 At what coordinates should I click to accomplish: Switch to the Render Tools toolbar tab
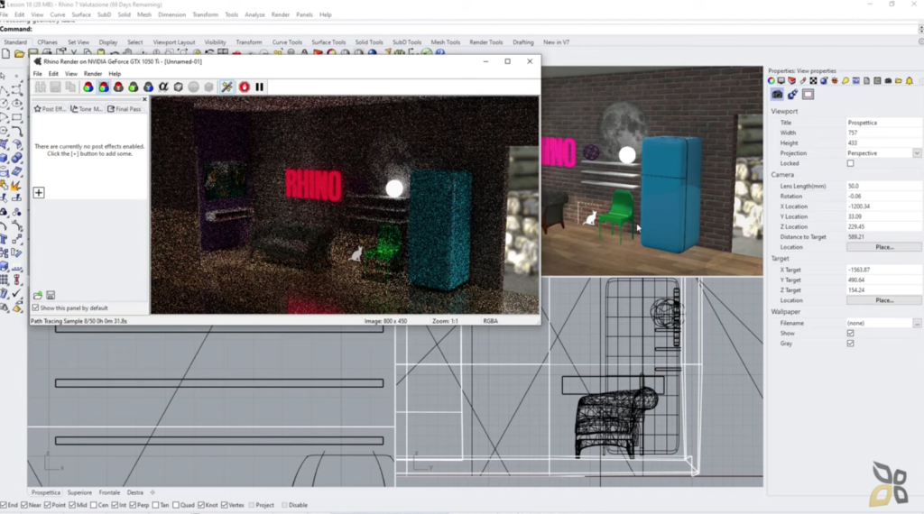486,42
